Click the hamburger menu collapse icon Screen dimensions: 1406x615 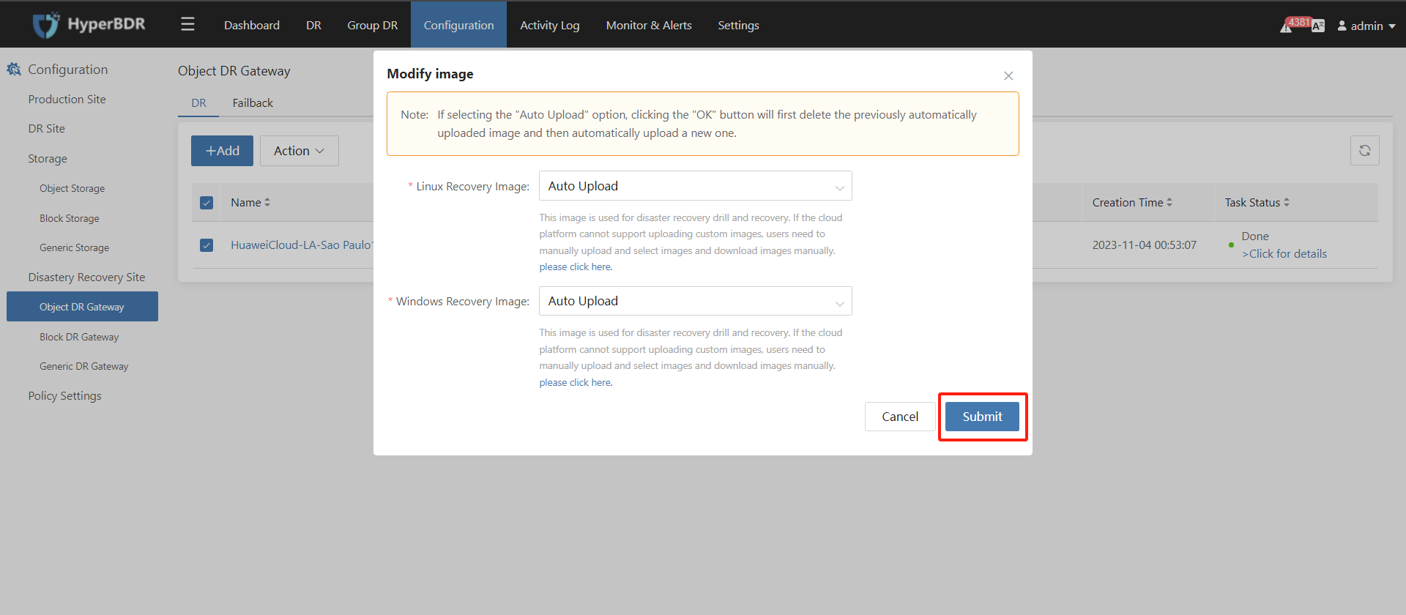(187, 25)
